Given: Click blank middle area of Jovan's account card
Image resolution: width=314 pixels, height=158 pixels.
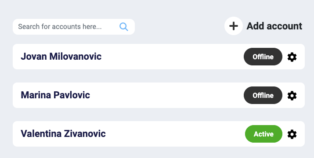Looking at the screenshot, I should coord(172,57).
